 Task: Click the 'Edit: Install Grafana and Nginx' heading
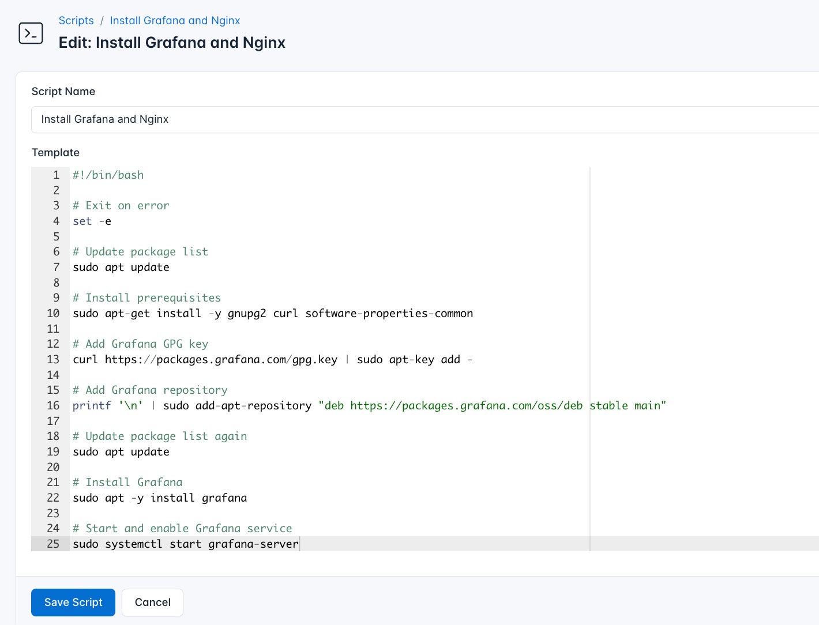tap(172, 42)
